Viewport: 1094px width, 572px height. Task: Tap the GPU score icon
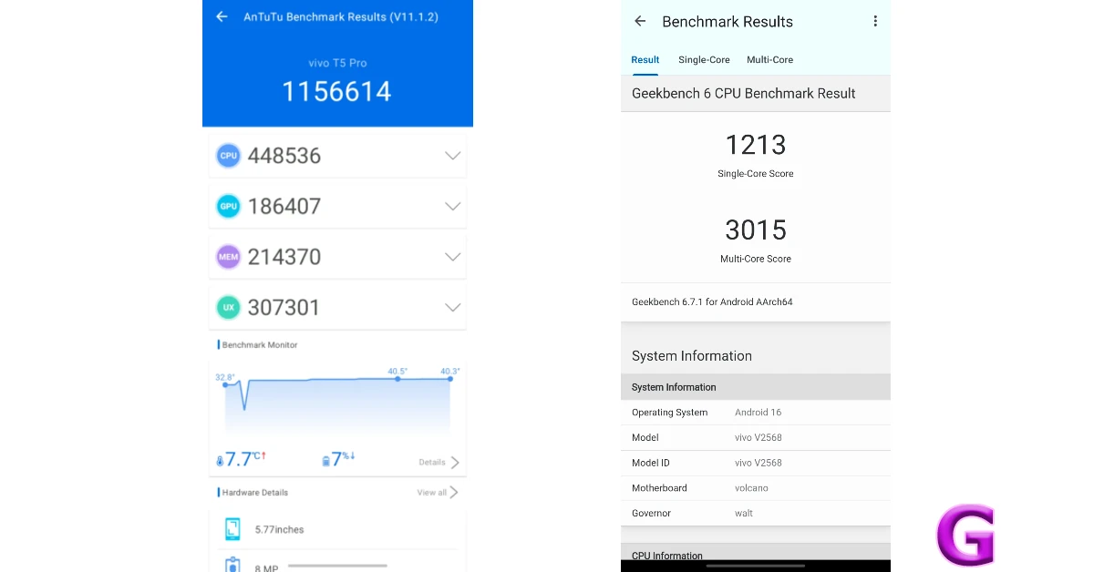click(x=229, y=206)
